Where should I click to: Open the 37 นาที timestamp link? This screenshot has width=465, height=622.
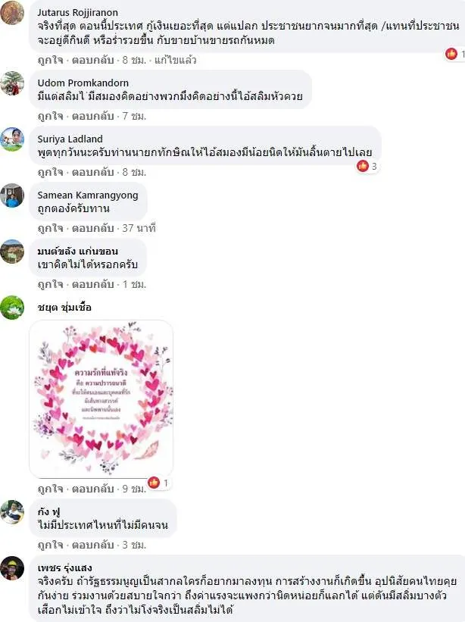tap(139, 228)
